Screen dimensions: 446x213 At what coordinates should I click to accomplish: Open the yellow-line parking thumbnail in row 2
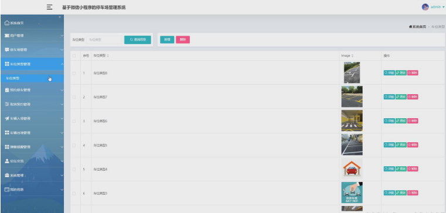[x=352, y=97]
